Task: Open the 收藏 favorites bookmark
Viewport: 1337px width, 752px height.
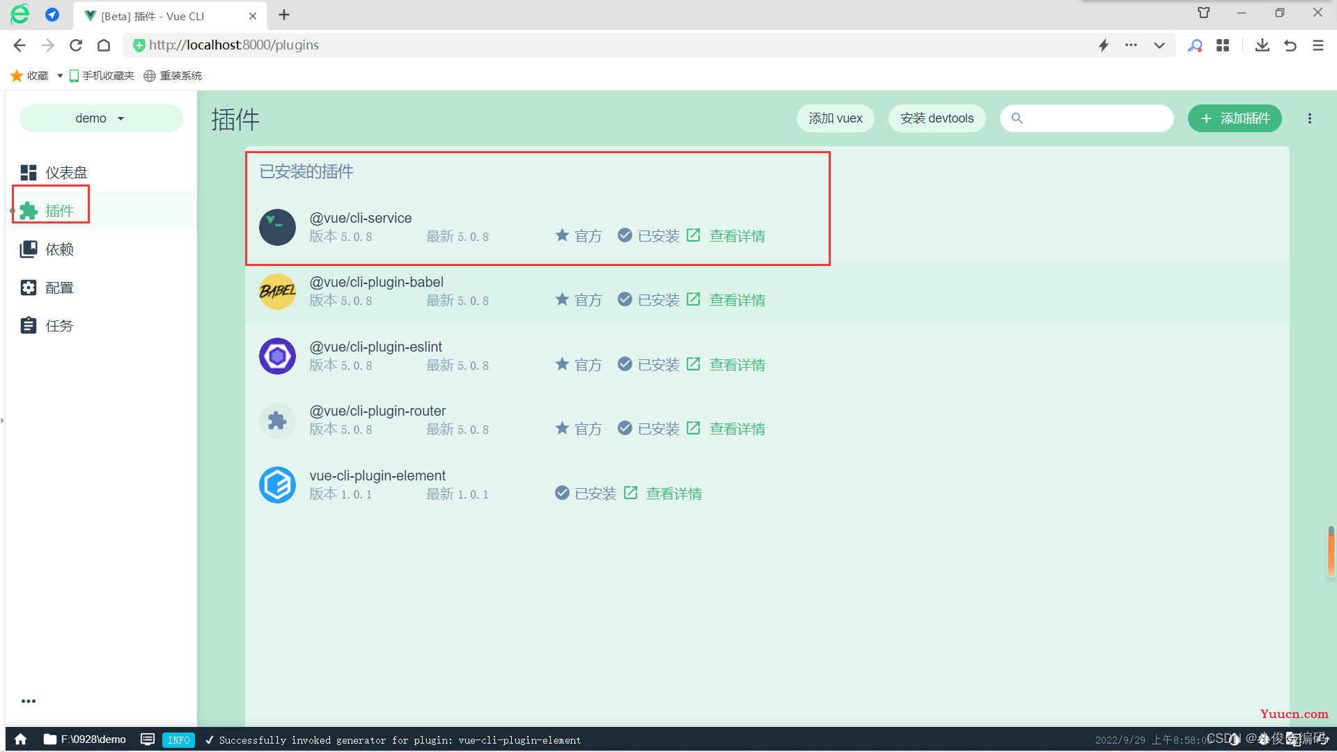Action: coord(30,76)
